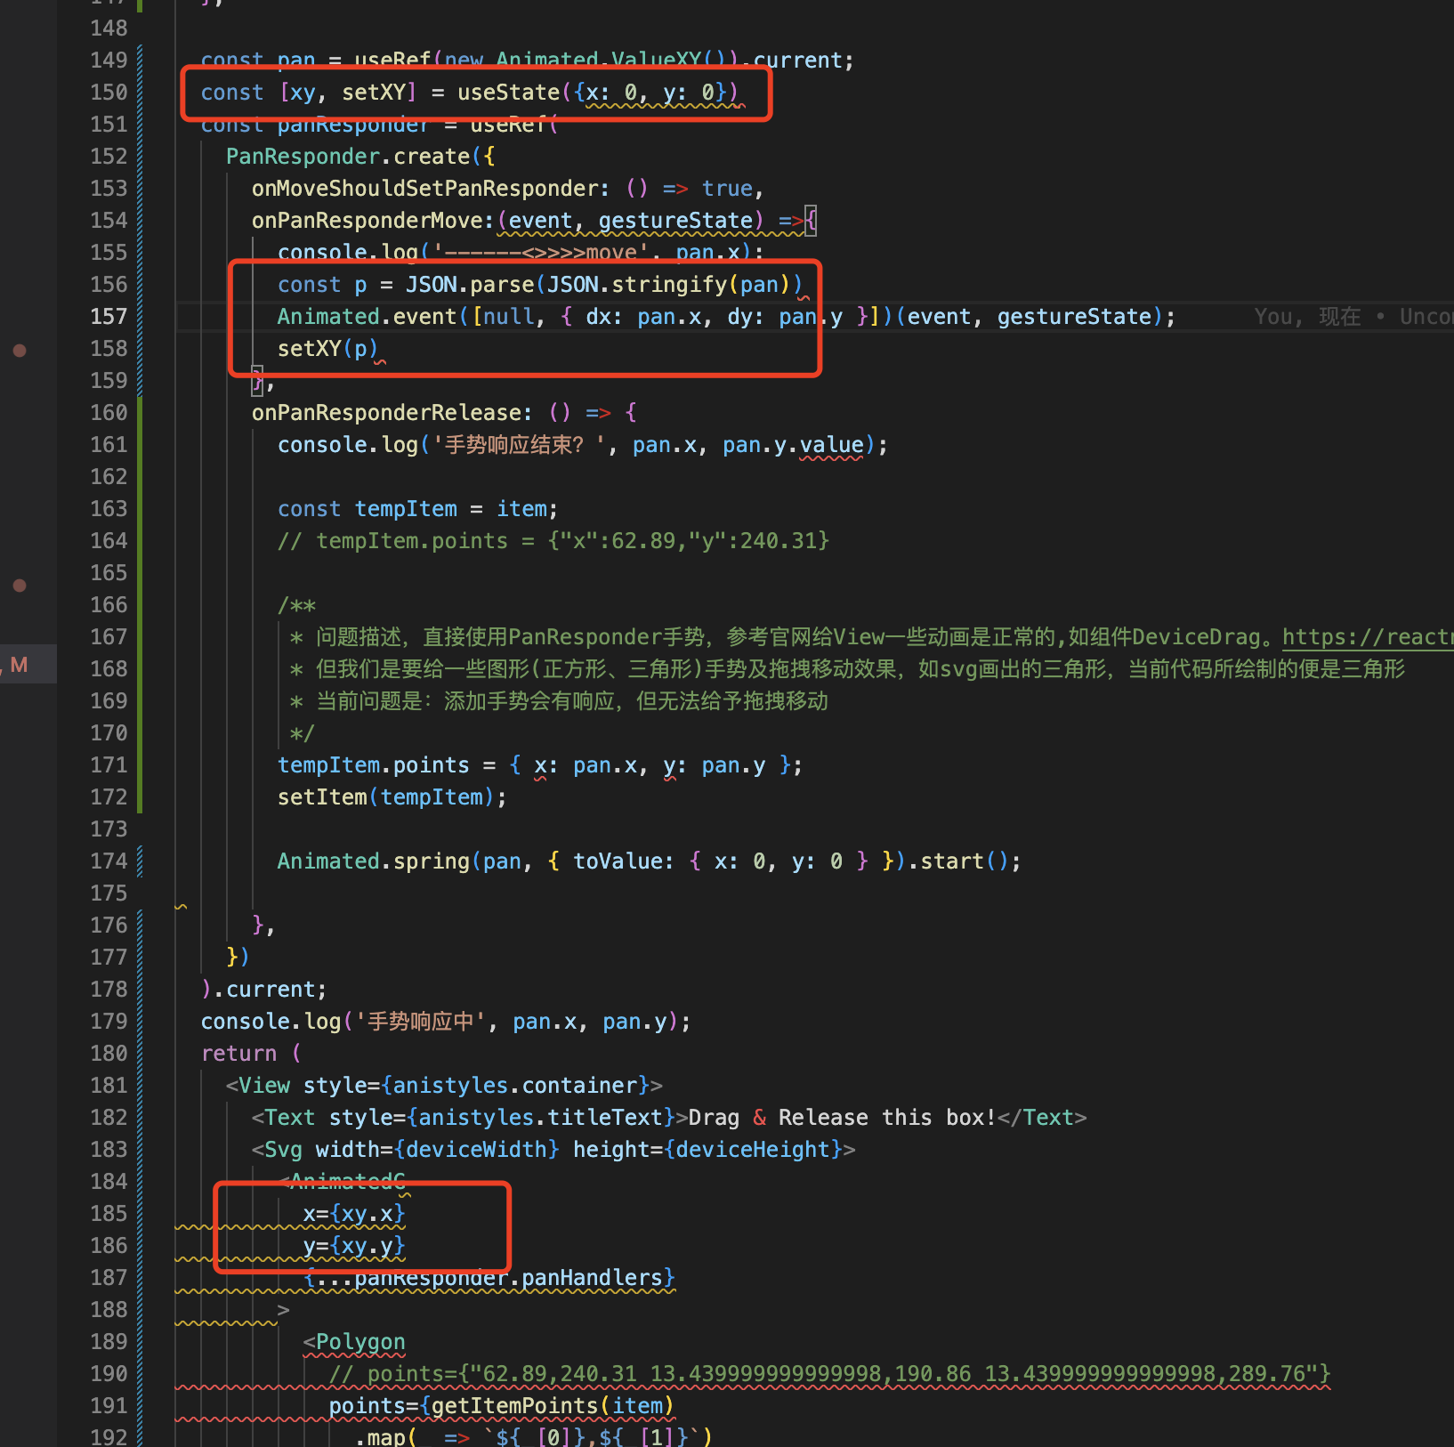This screenshot has height=1447, width=1454.
Task: Select line number 180 in the gutter
Action: pos(109,1054)
